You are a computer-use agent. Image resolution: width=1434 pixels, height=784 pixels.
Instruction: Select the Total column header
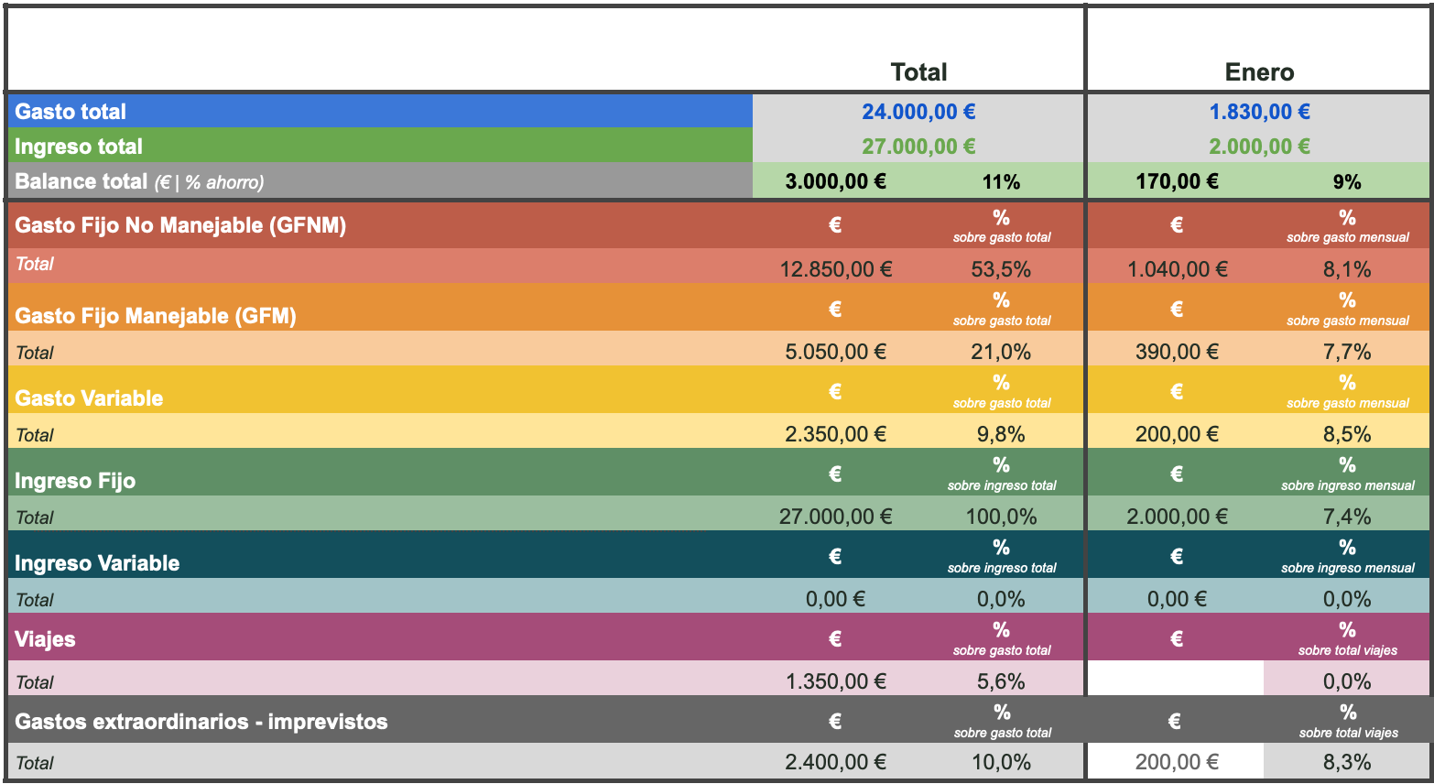[918, 72]
